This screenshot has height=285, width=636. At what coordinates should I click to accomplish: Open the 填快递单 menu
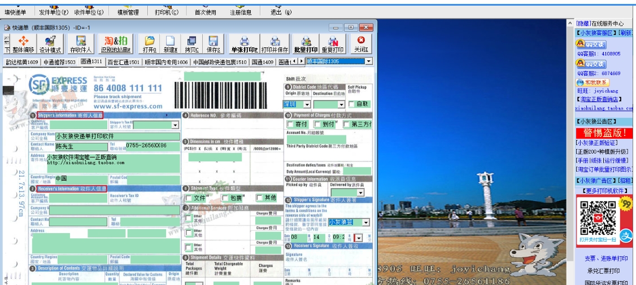[x=15, y=12]
